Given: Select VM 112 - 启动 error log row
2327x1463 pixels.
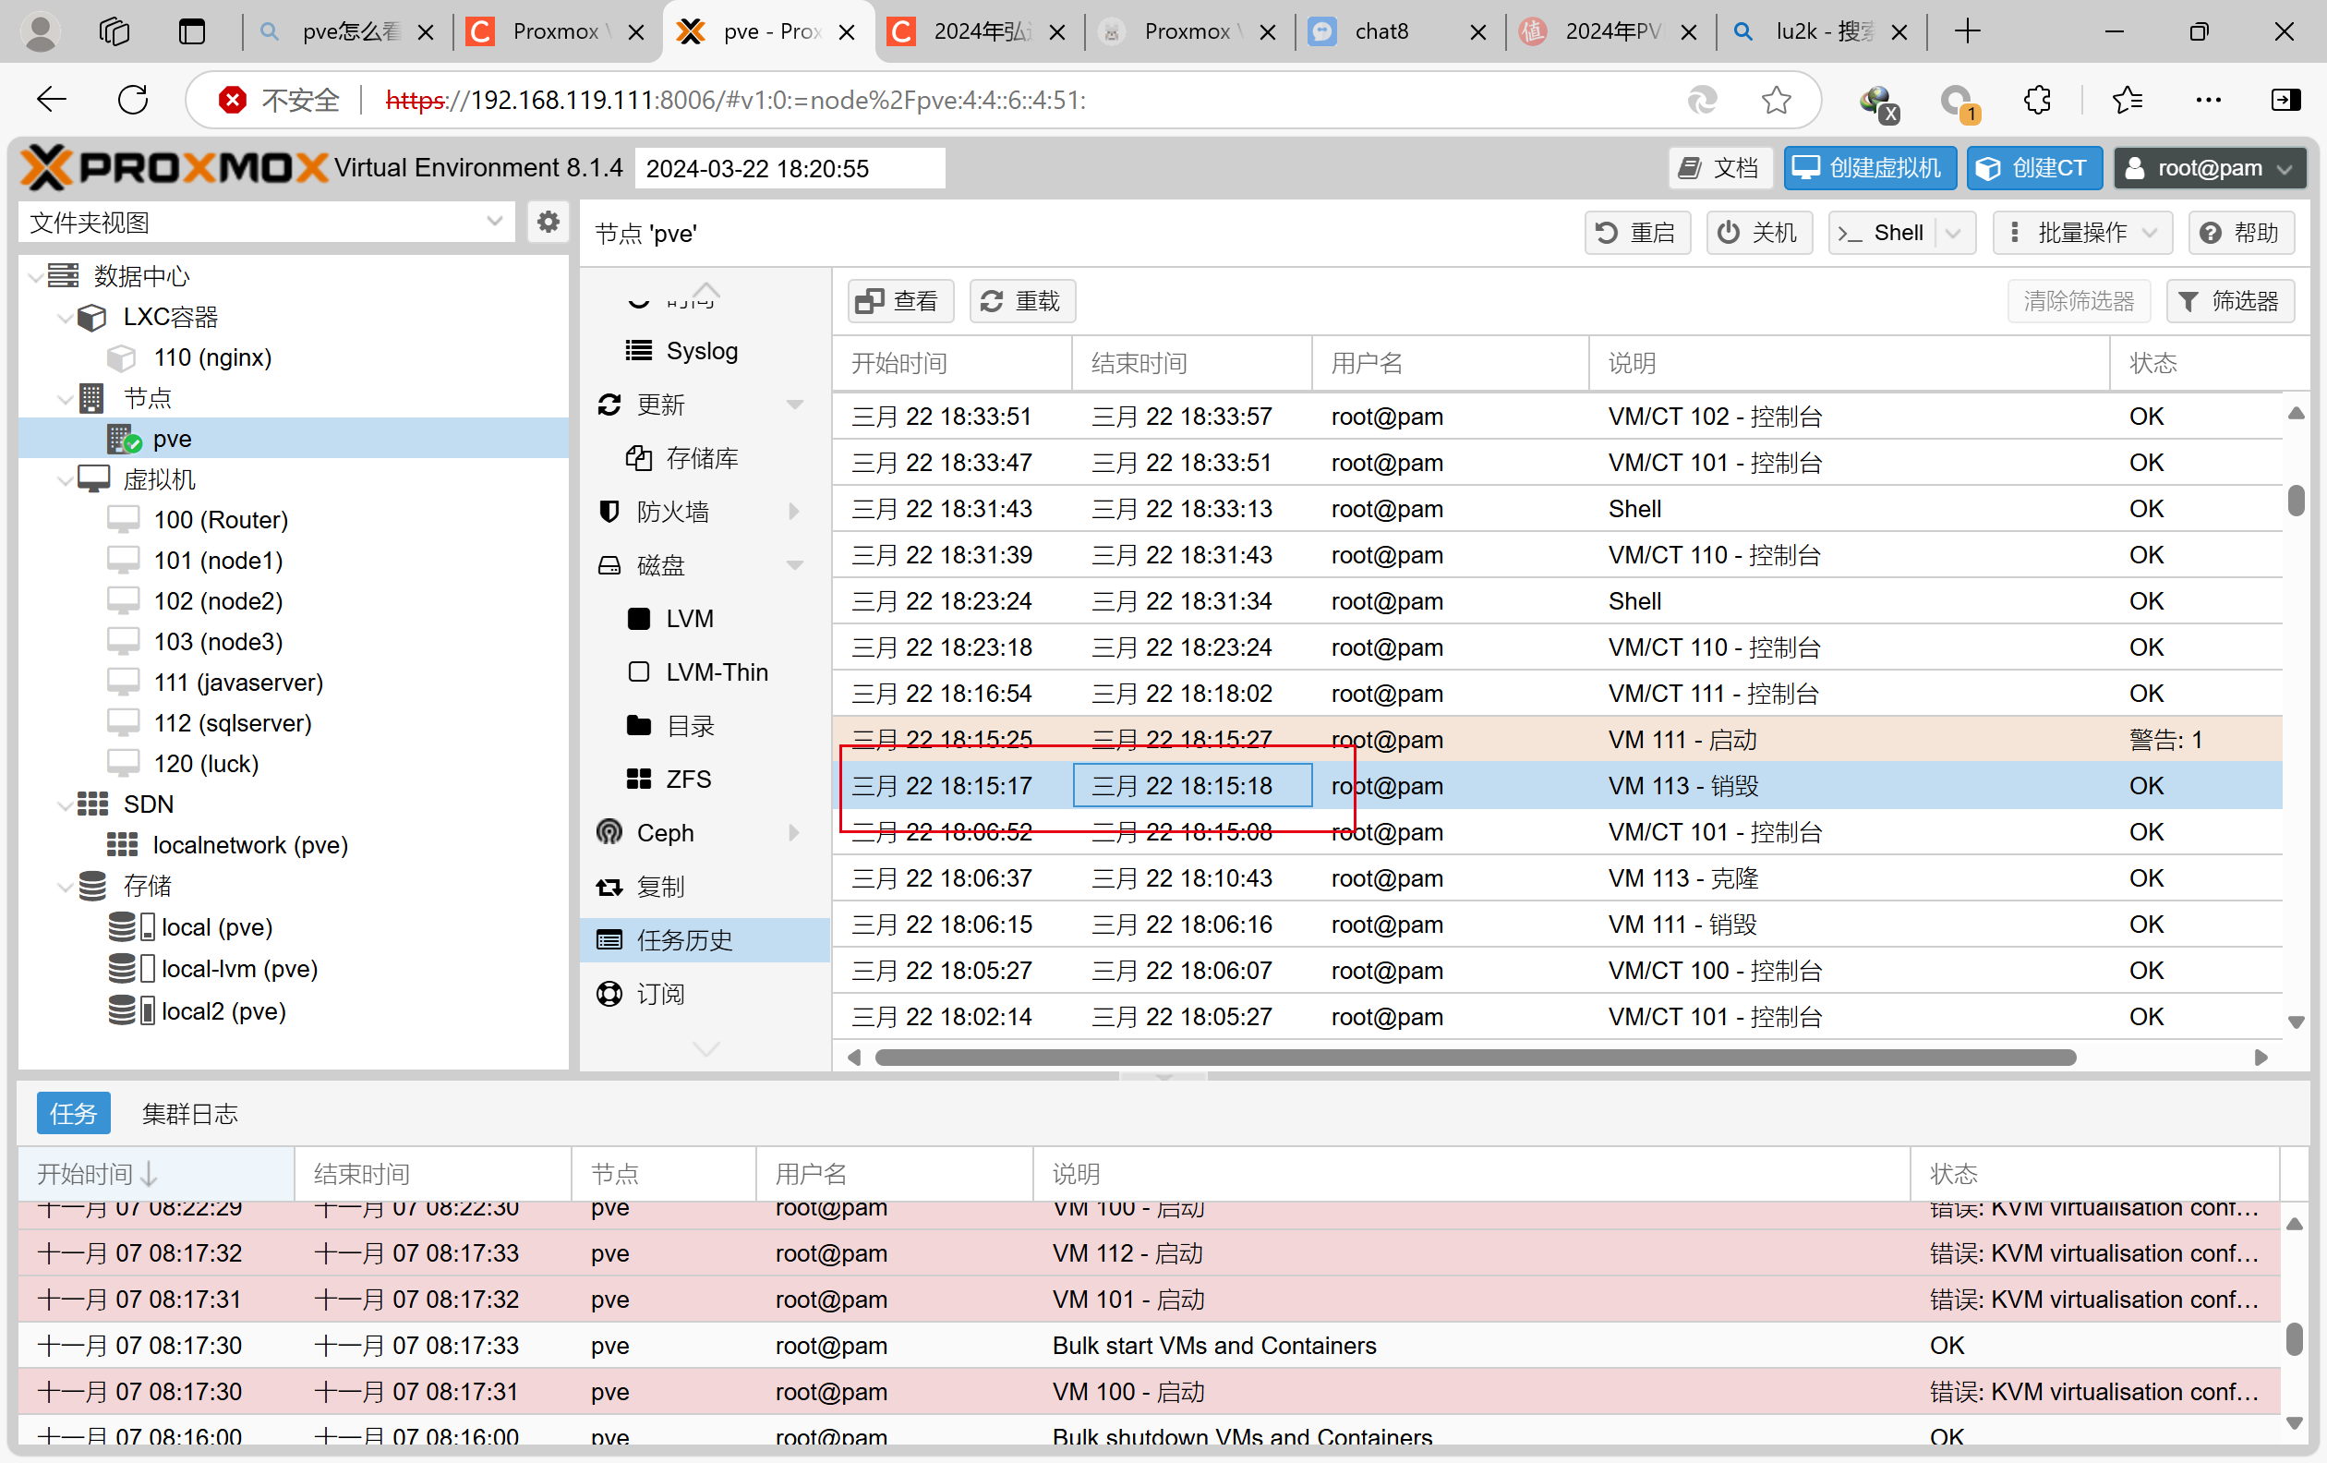Looking at the screenshot, I should [x=1148, y=1253].
